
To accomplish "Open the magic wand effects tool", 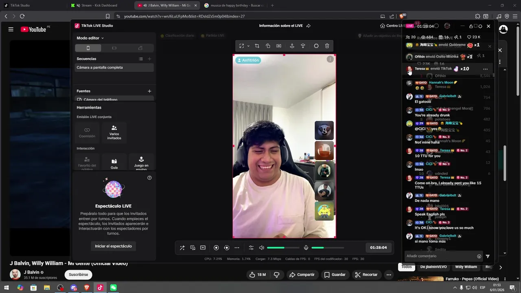I will [x=182, y=247].
